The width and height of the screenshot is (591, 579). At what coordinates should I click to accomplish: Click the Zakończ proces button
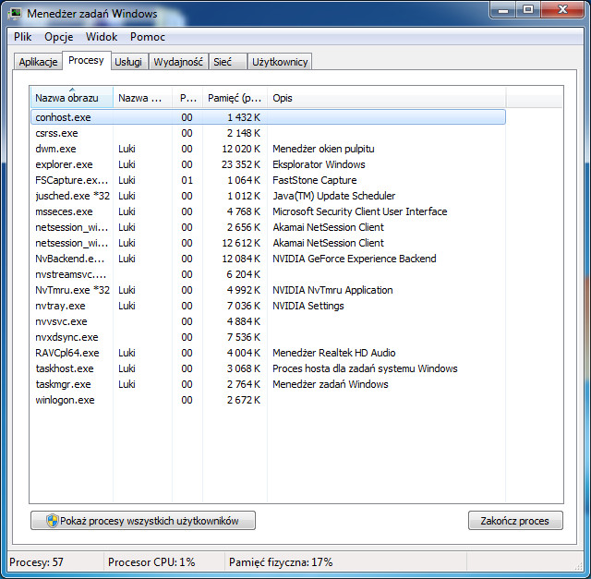515,521
